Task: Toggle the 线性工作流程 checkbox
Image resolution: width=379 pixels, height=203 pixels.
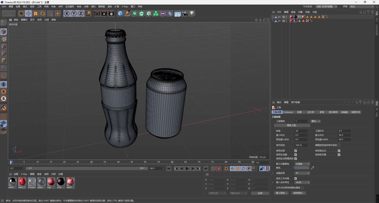Action: click(x=295, y=179)
